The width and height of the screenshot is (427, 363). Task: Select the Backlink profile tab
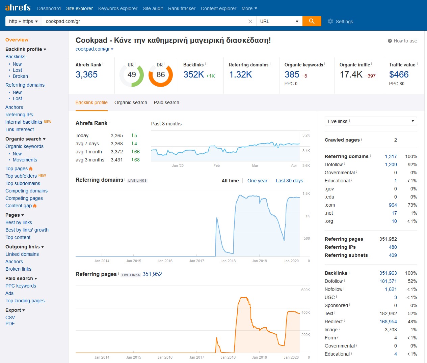[x=91, y=102]
